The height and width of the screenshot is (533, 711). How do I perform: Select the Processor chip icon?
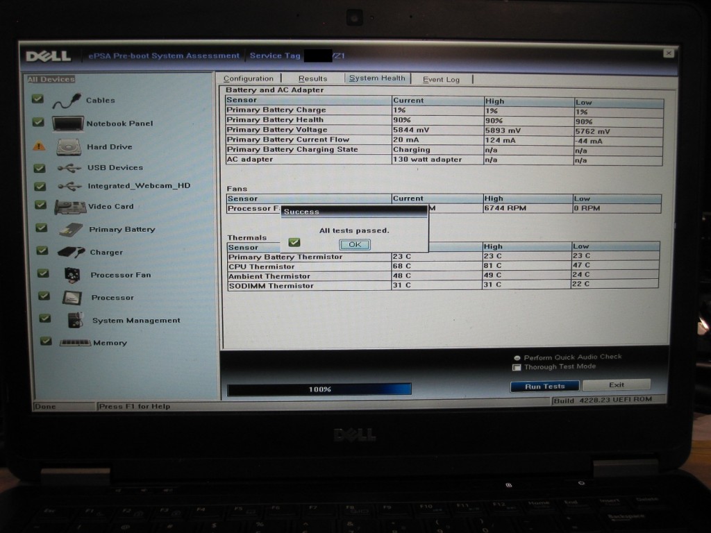72,298
